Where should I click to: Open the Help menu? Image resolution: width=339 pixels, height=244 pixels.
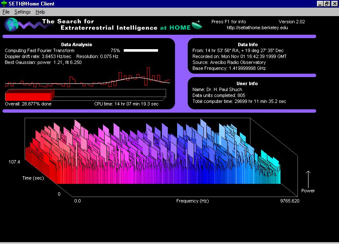pos(40,12)
